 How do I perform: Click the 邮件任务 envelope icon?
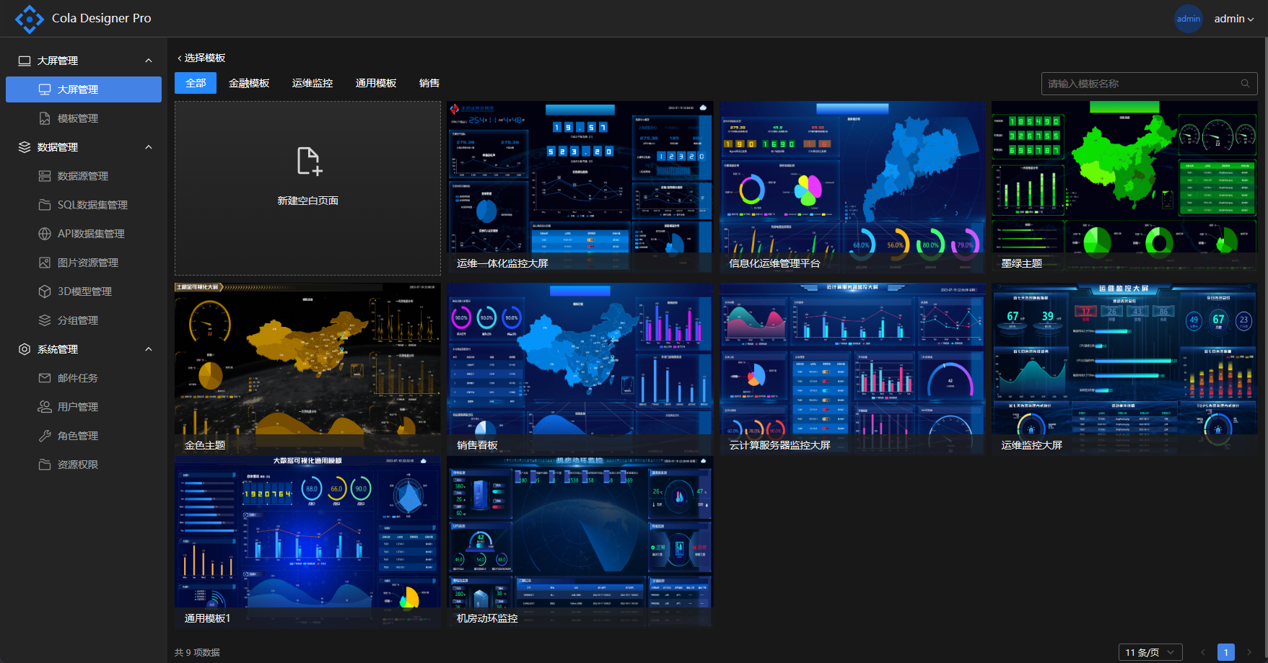click(x=45, y=378)
